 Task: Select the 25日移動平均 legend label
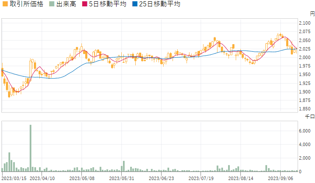(x=160, y=4)
